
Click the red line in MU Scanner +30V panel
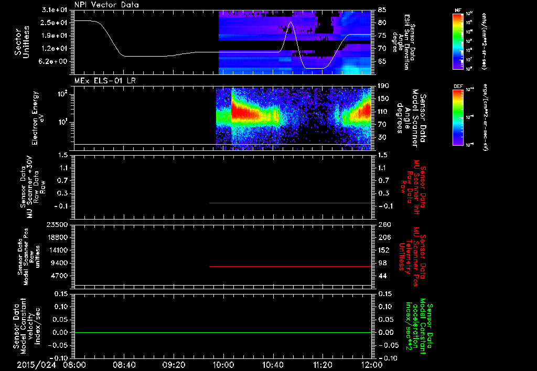coord(290,203)
